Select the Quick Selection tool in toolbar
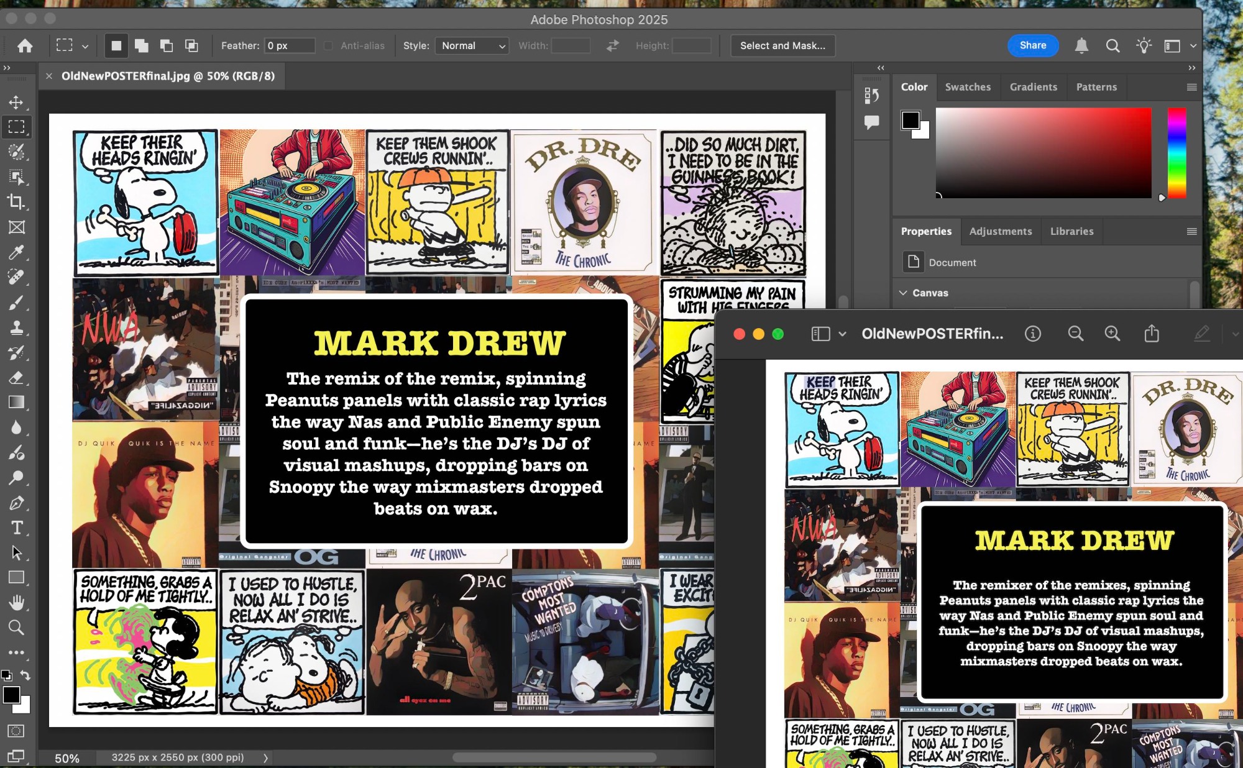The width and height of the screenshot is (1243, 768). click(16, 152)
